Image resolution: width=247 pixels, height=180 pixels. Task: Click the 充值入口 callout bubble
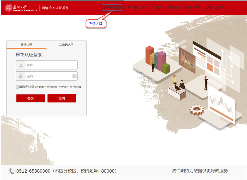96,23
